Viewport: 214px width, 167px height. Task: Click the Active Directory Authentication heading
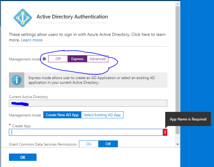72,17
